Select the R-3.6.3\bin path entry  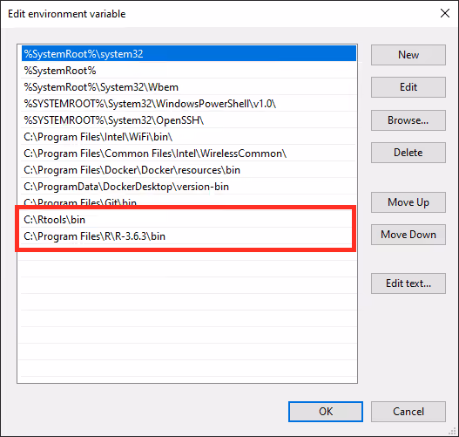click(186, 236)
